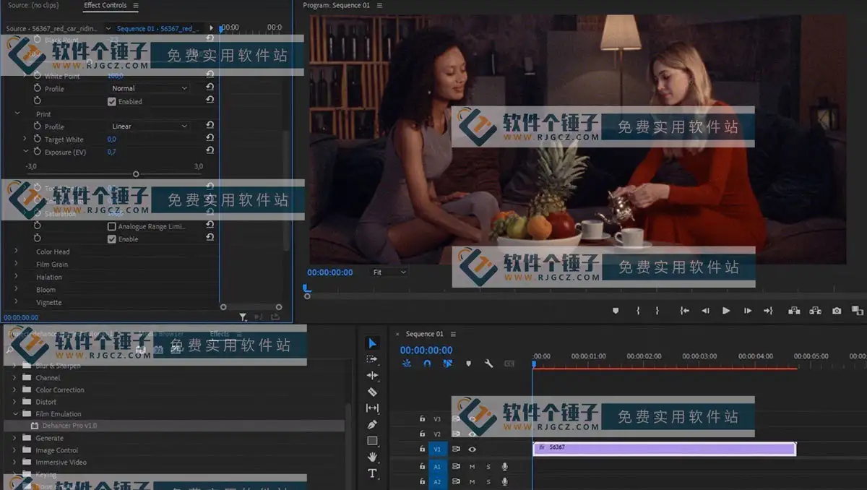Toggle V1 track visibility eye
This screenshot has height=490, width=867.
pos(473,449)
